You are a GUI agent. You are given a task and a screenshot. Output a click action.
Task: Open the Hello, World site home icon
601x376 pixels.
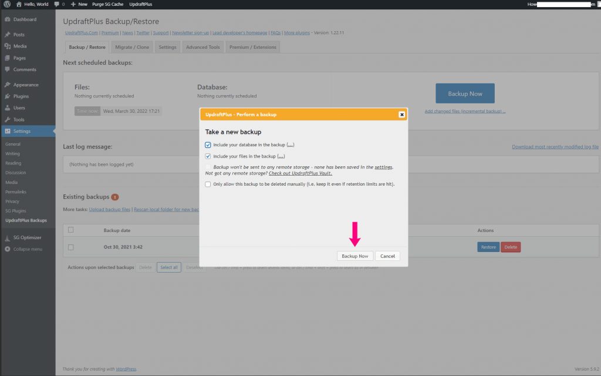(x=19, y=4)
